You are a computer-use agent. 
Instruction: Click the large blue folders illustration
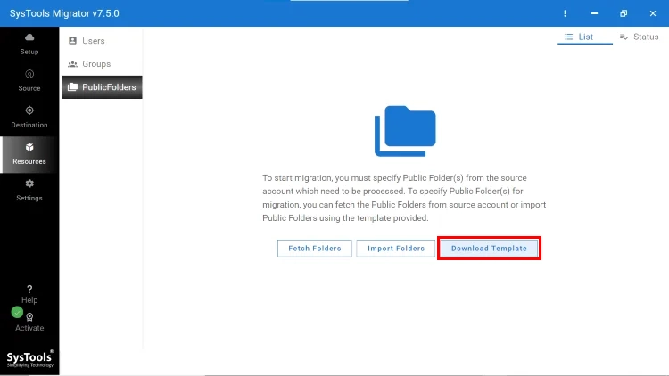coord(405,131)
